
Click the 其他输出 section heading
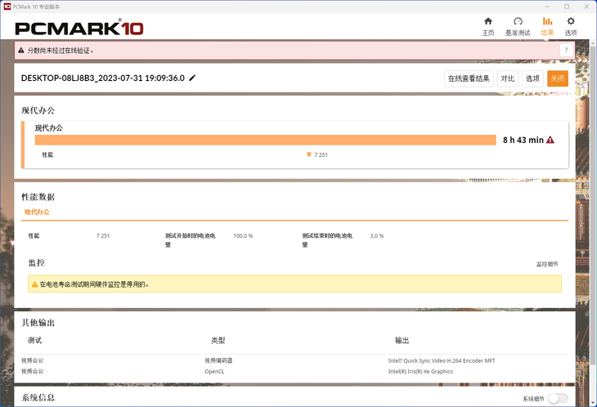pos(38,323)
